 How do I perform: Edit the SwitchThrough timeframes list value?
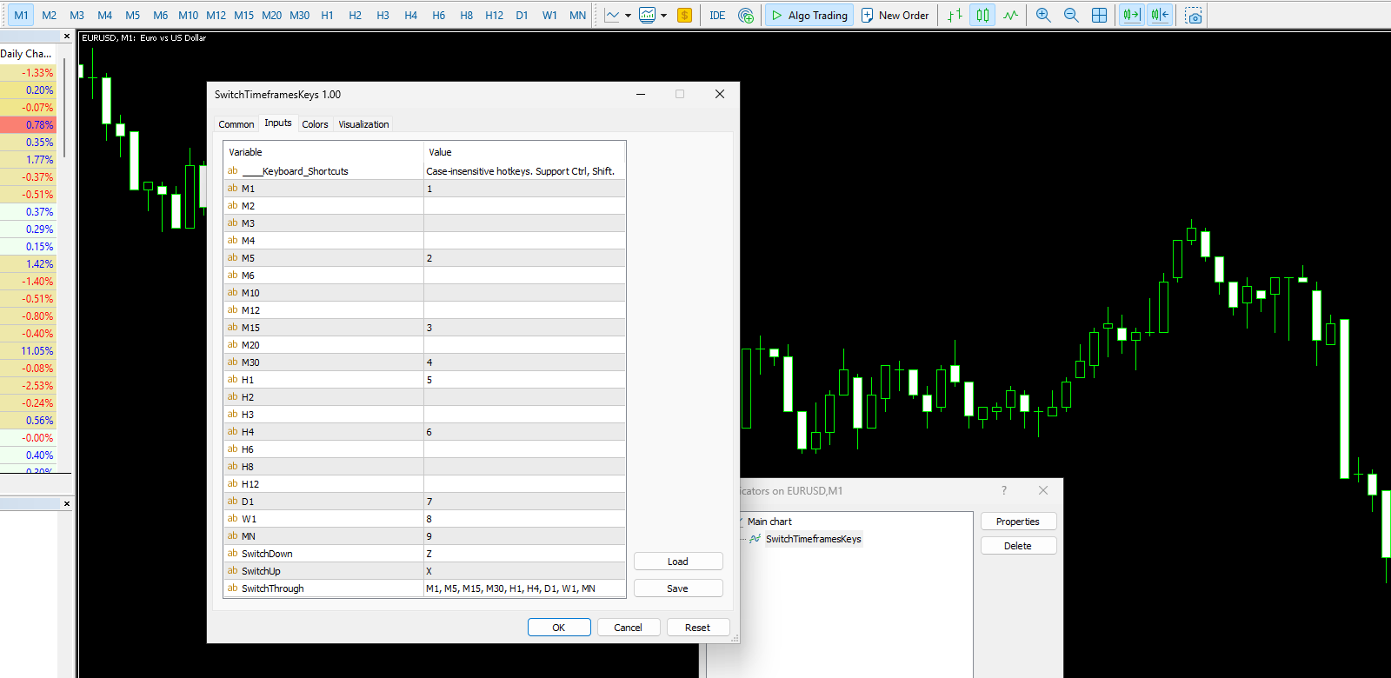[x=524, y=588]
